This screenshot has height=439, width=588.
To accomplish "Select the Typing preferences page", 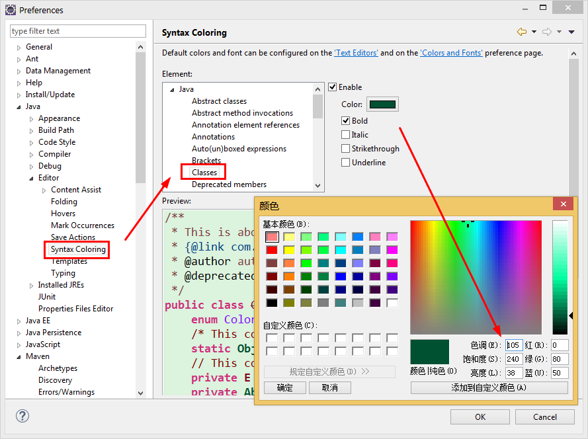I will pyautogui.click(x=63, y=273).
